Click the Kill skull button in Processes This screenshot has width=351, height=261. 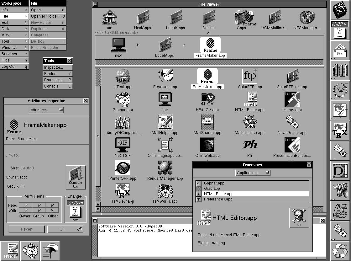(x=299, y=218)
